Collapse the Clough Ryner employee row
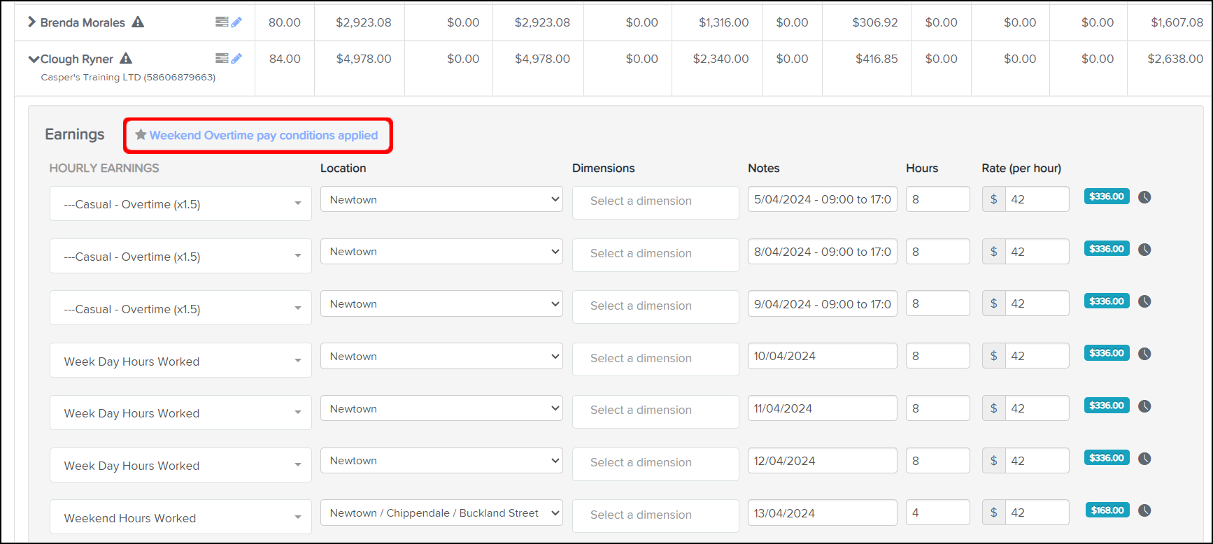The height and width of the screenshot is (544, 1213). (x=33, y=59)
